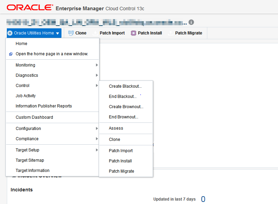
Task: Choose End Brownout... in the submenu
Action: tap(126, 117)
